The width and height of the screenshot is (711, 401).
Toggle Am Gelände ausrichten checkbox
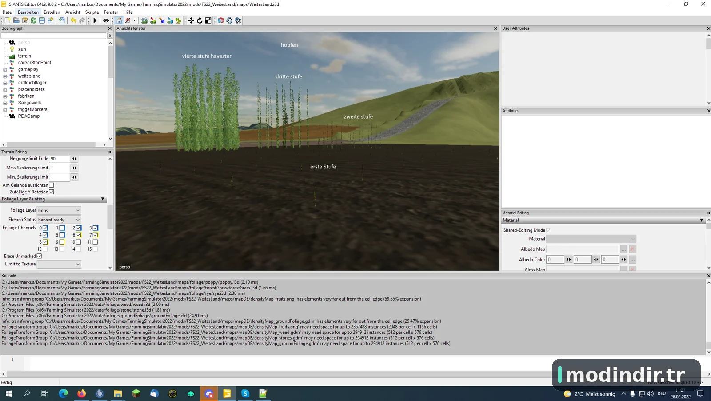click(52, 185)
